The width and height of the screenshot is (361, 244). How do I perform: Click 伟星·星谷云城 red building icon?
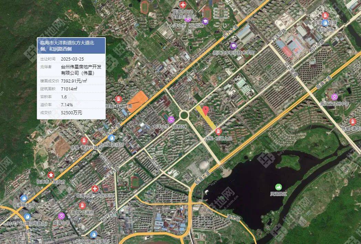point(84,140)
